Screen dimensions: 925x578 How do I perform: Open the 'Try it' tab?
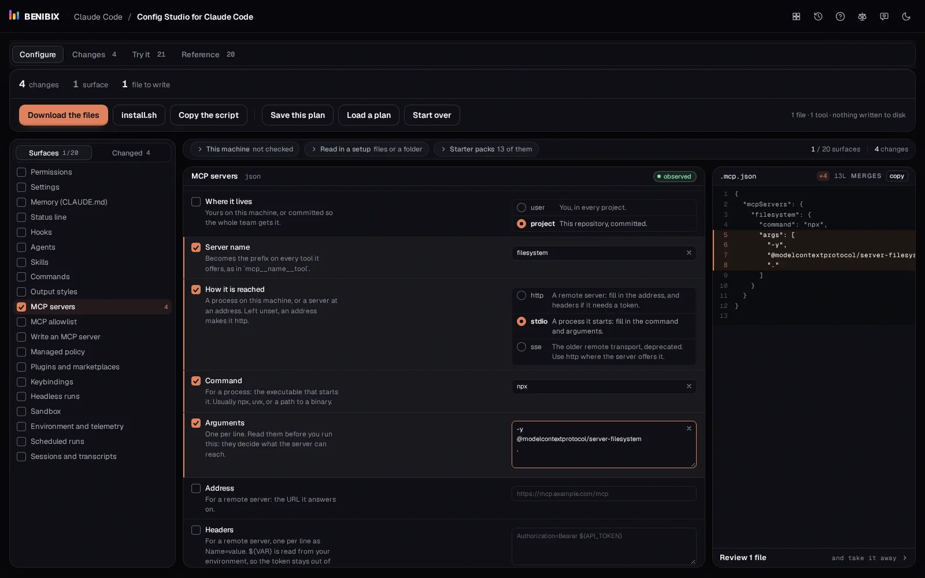(x=148, y=54)
